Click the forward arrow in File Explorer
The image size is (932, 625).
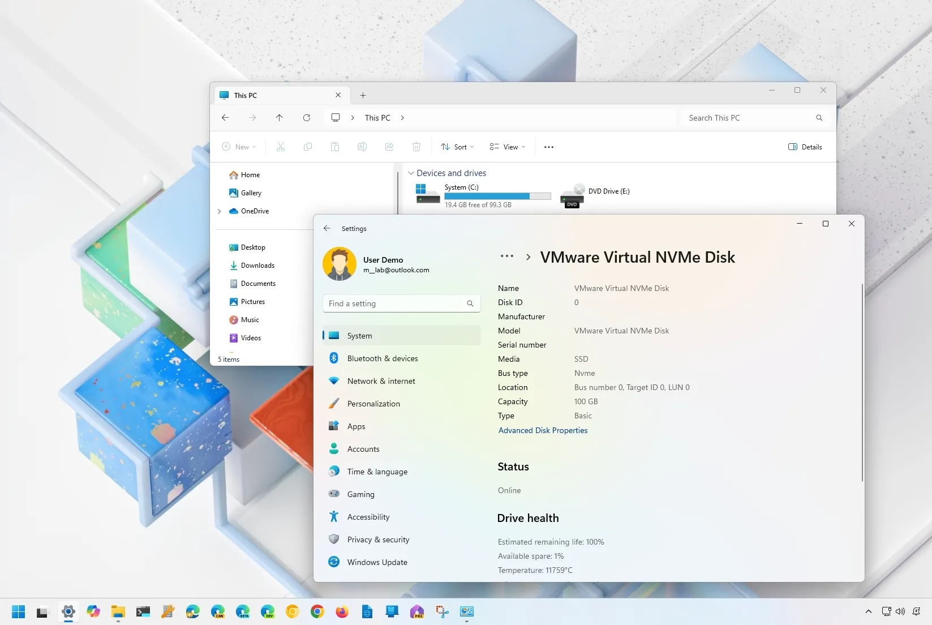point(252,118)
